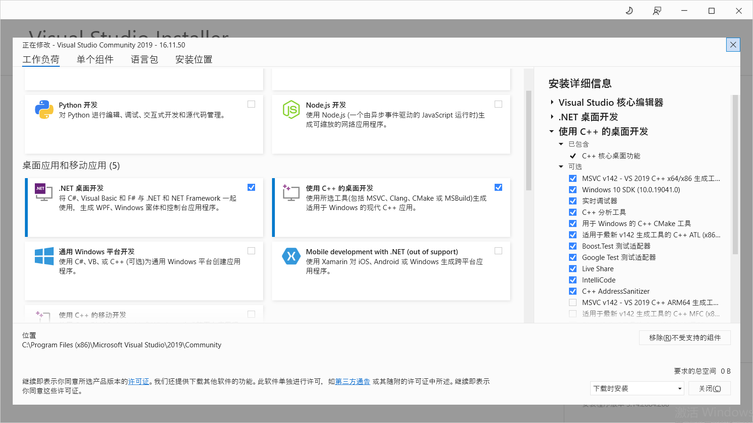Uncheck the 使用 C++ 的桌面开发 workload

[x=498, y=187]
